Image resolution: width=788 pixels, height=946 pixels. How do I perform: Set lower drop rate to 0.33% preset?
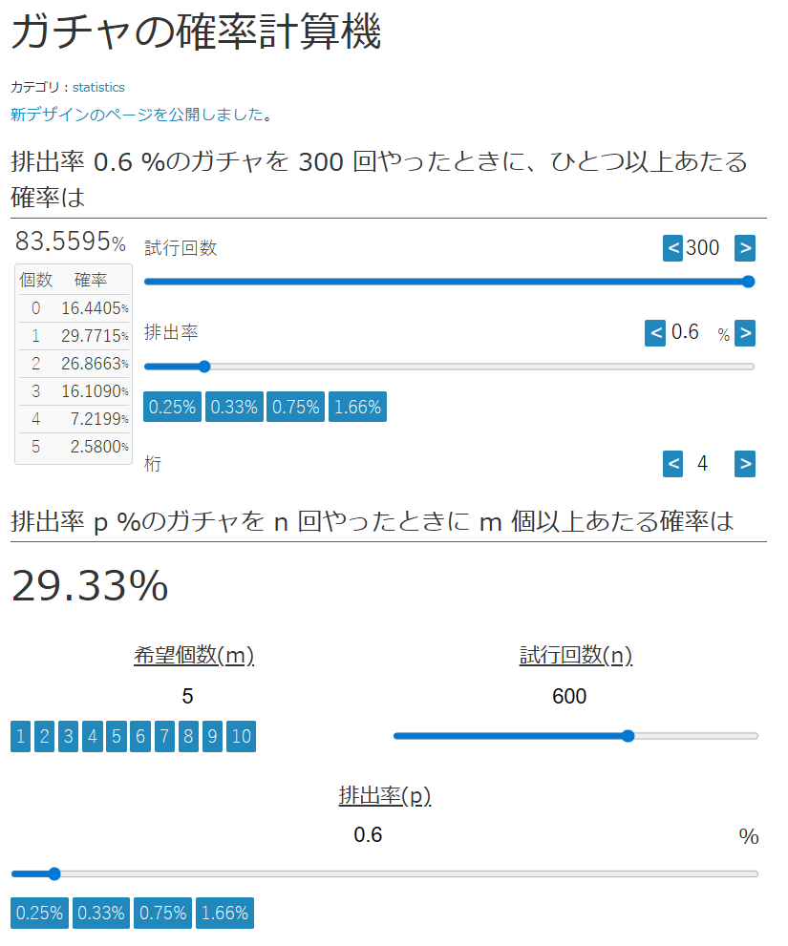point(101,913)
